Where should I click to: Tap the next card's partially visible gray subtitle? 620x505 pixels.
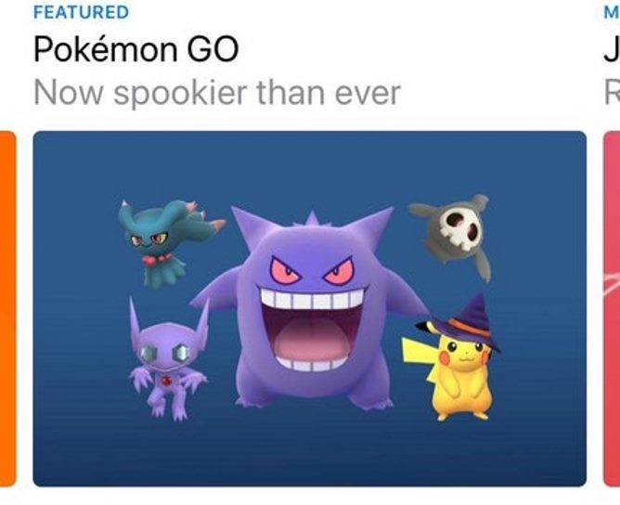[x=612, y=93]
